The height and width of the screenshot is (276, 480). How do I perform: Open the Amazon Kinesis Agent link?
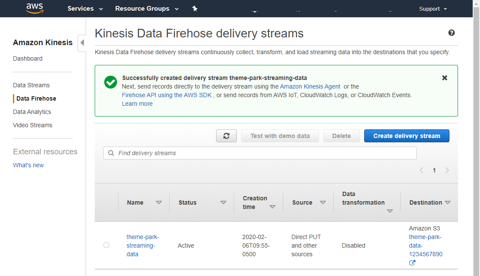coord(310,86)
